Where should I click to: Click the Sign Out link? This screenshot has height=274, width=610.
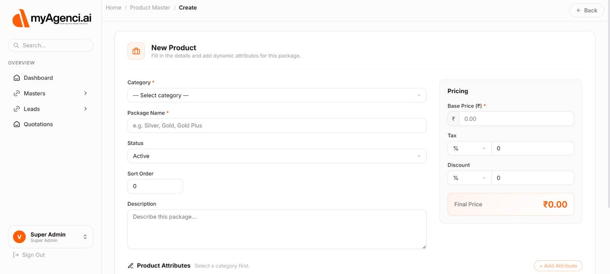pos(33,255)
